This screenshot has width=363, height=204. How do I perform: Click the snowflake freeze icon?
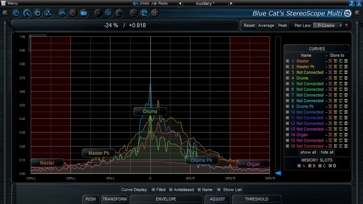pyautogui.click(x=155, y=13)
